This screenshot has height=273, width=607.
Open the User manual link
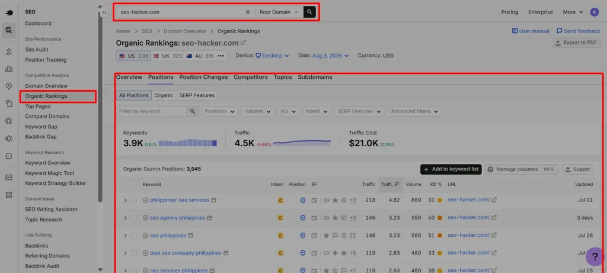tap(531, 31)
